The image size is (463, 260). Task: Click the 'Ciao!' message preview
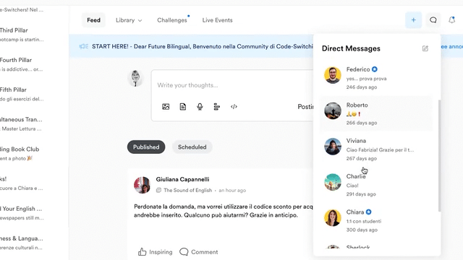[x=352, y=186]
